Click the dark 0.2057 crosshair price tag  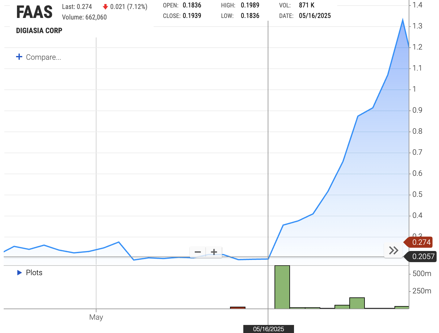[421, 257]
